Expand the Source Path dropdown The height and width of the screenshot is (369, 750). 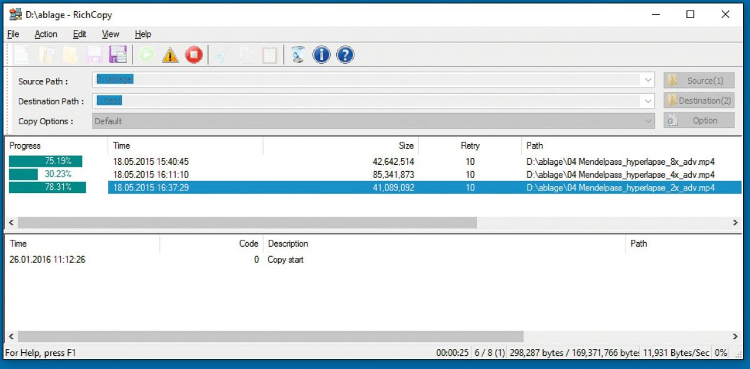(647, 81)
